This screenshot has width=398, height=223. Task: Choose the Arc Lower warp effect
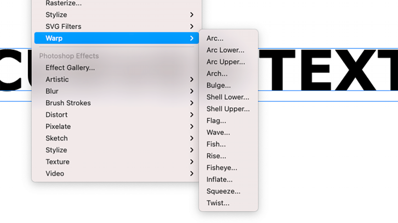pos(228,50)
